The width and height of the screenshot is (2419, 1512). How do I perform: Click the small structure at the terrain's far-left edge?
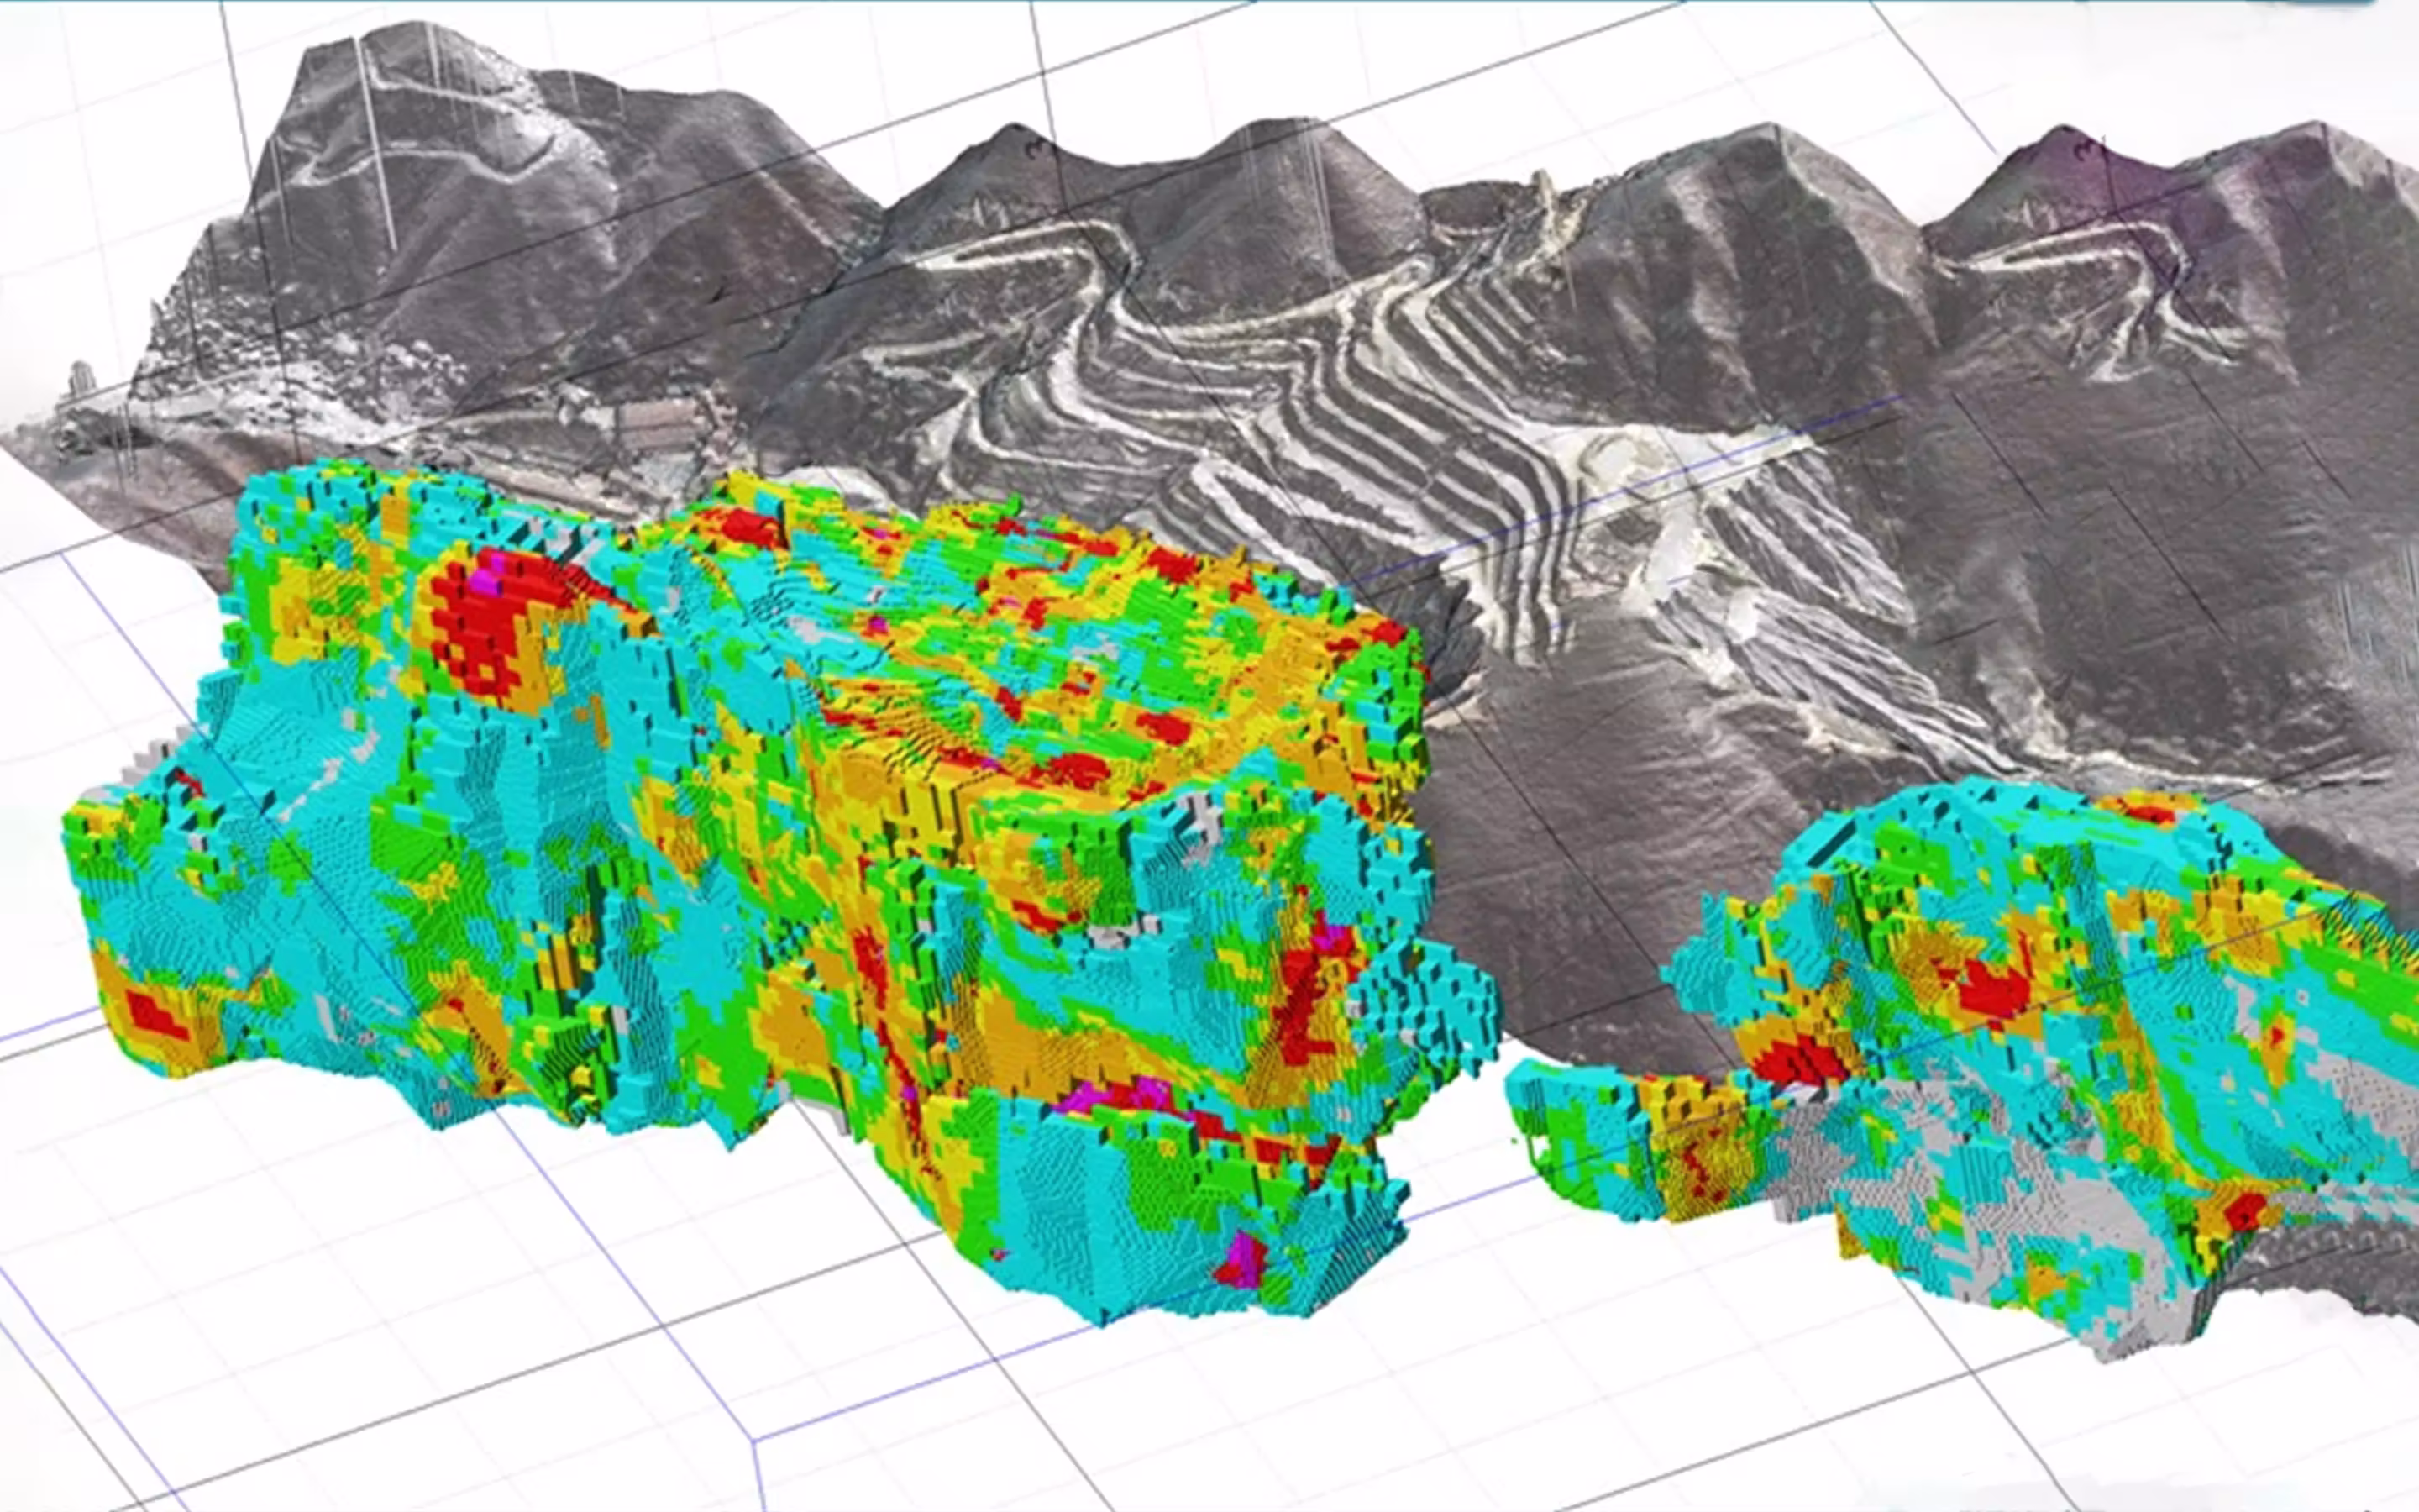[80, 380]
